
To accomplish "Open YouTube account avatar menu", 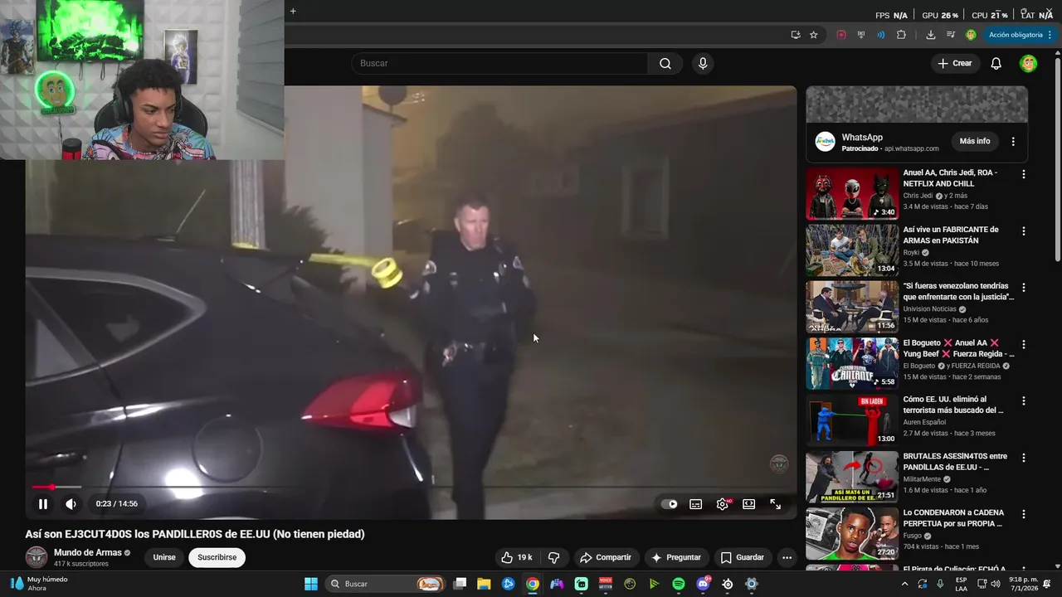I will (x=1028, y=64).
